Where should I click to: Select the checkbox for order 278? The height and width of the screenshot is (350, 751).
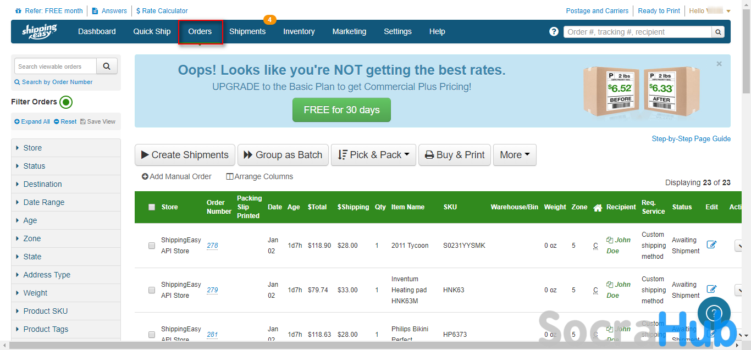tap(152, 246)
